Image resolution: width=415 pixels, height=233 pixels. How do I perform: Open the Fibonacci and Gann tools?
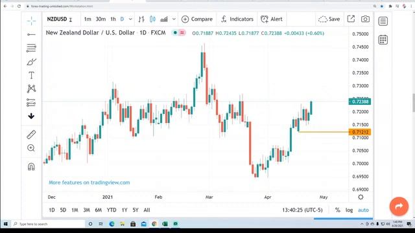(31, 48)
